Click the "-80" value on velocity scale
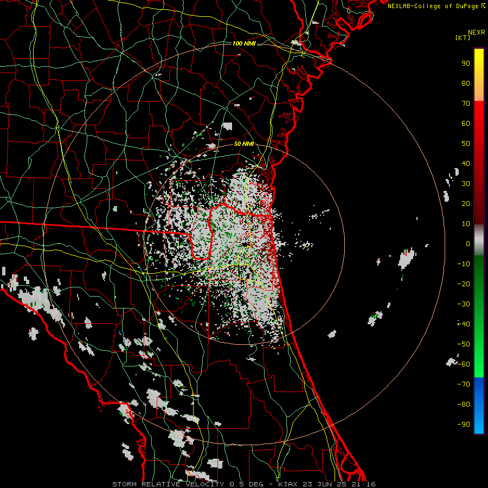The image size is (488, 488). coord(464,404)
